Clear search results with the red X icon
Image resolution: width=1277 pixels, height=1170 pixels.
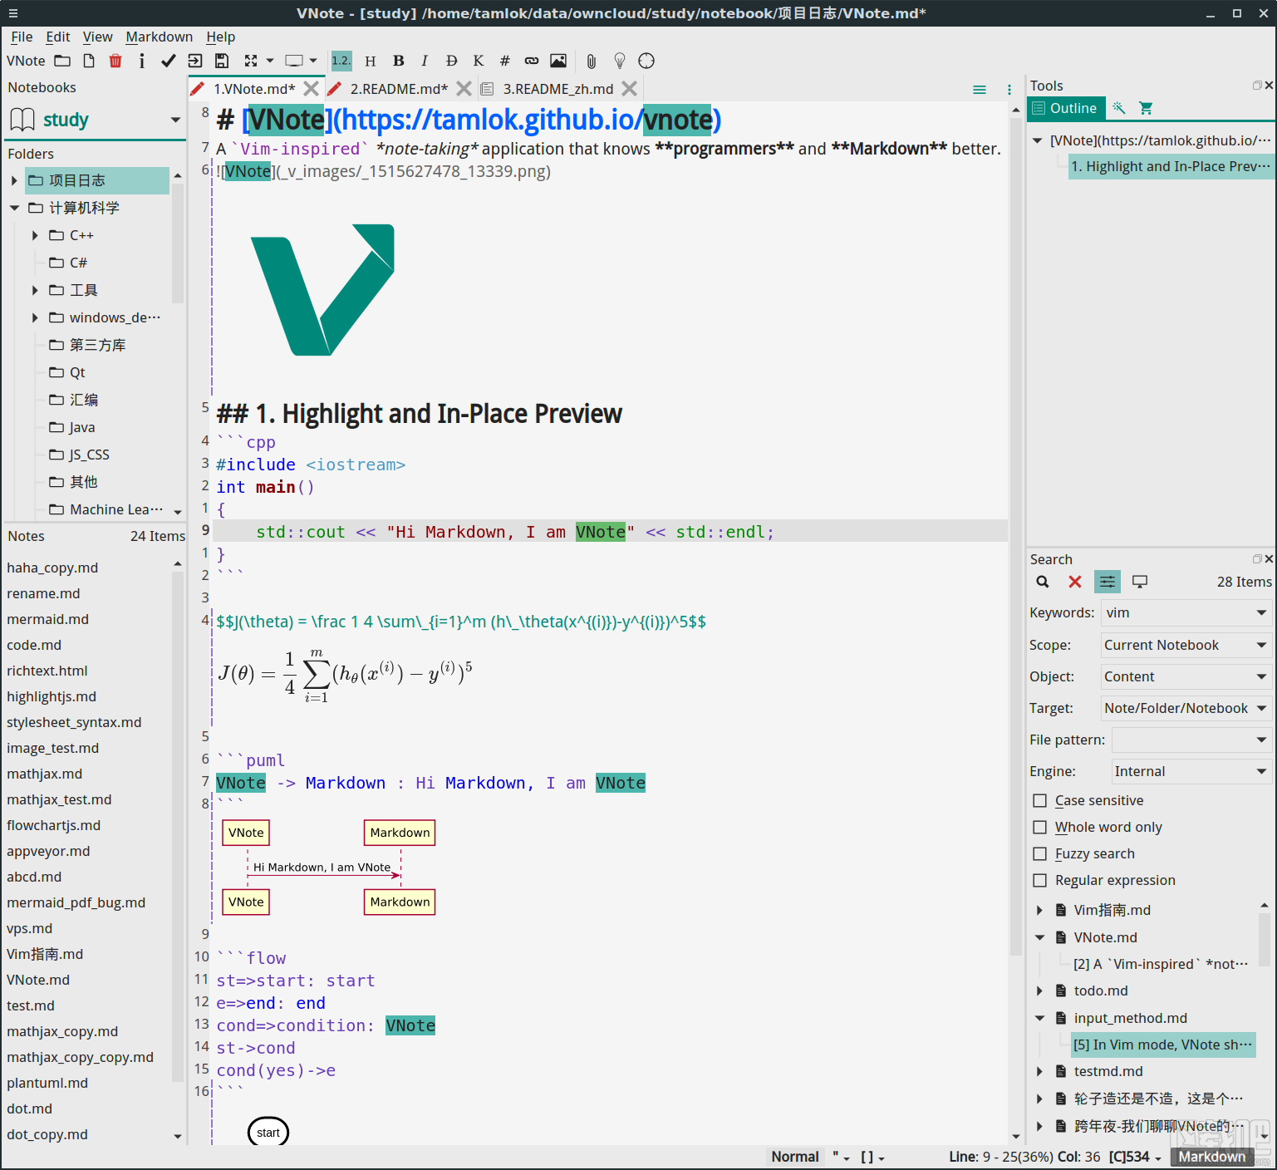(x=1075, y=582)
